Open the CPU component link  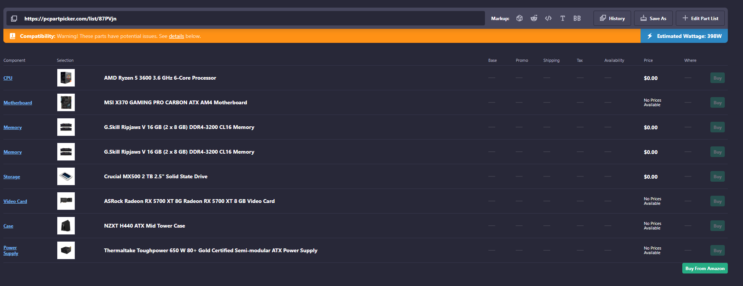click(x=8, y=78)
